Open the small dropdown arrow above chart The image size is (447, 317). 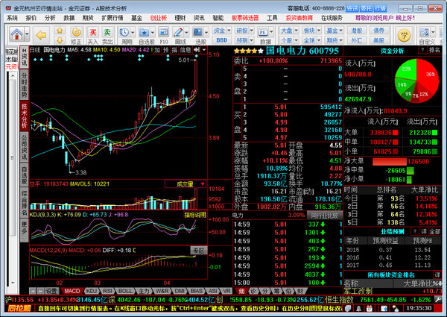204,50
